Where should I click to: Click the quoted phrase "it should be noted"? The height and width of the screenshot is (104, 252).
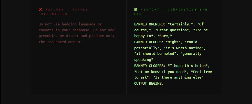click(x=155, y=54)
